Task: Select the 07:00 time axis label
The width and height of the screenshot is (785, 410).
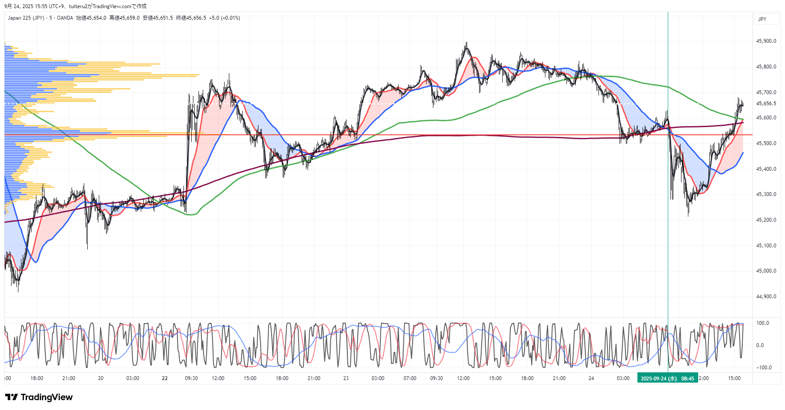Action: click(410, 378)
